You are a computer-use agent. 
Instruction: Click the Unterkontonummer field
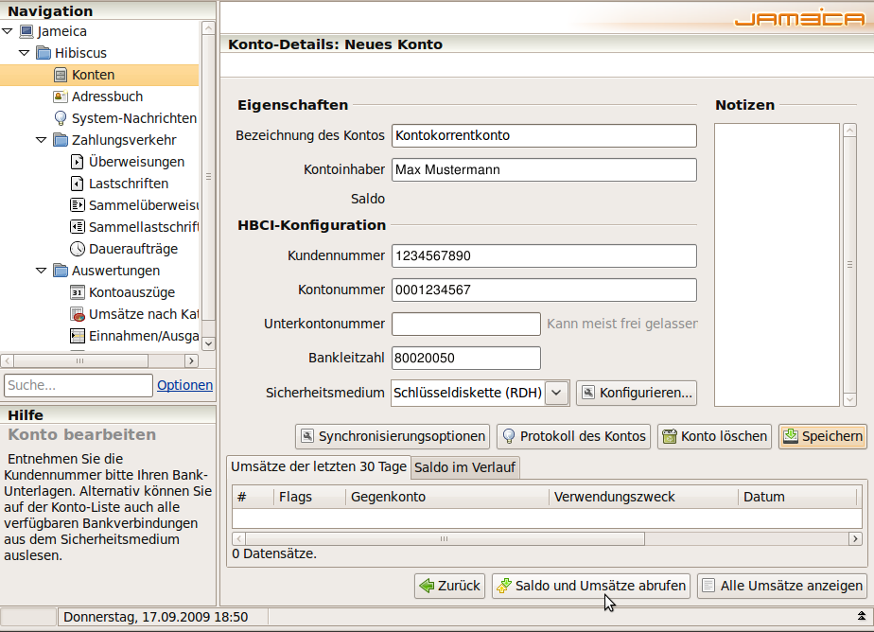point(466,324)
